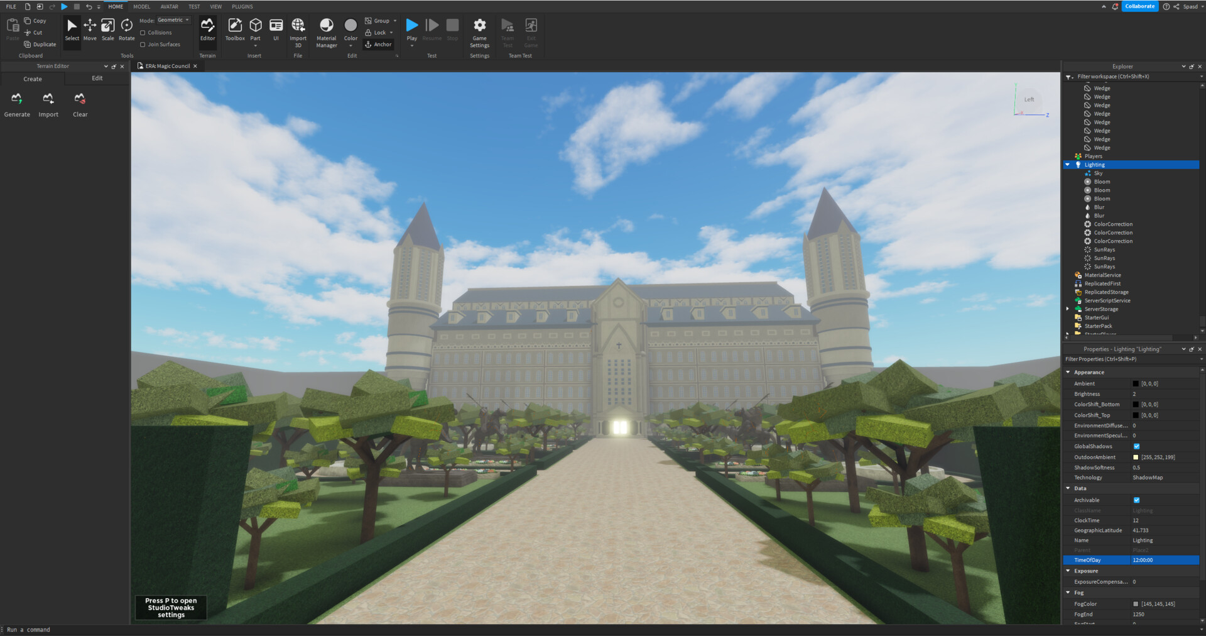Viewport: 1206px width, 636px height.
Task: Select the Rotate tool
Action: 126,29
